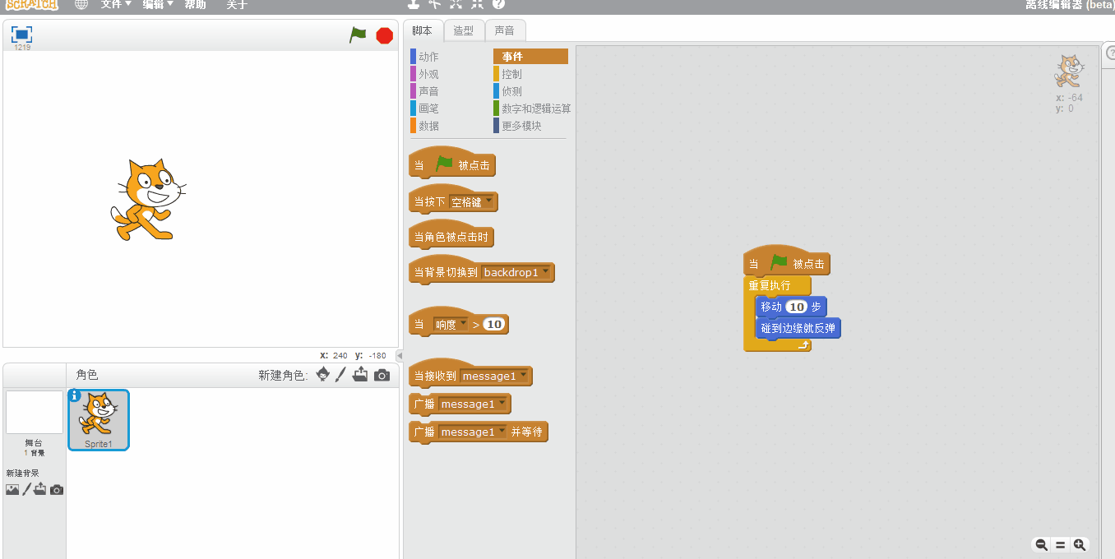Open the 空格键 key dropdown
1115x559 pixels.
tap(471, 201)
